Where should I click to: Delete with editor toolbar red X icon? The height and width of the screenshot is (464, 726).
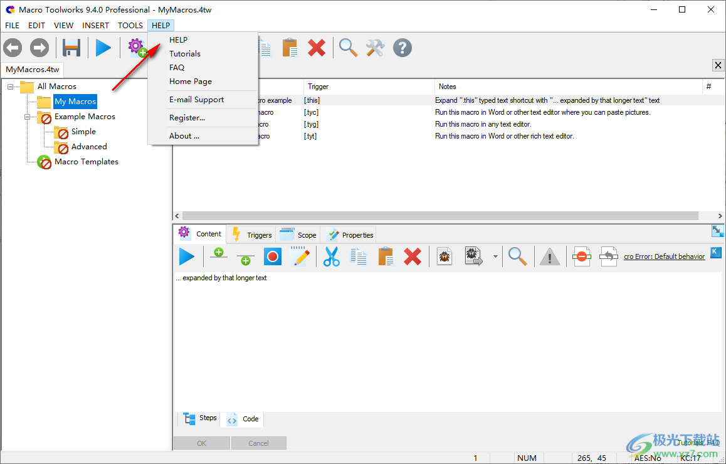413,256
